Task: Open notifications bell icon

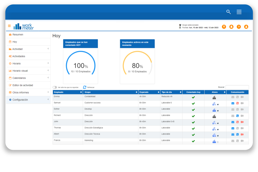Action: pyautogui.click(x=231, y=27)
